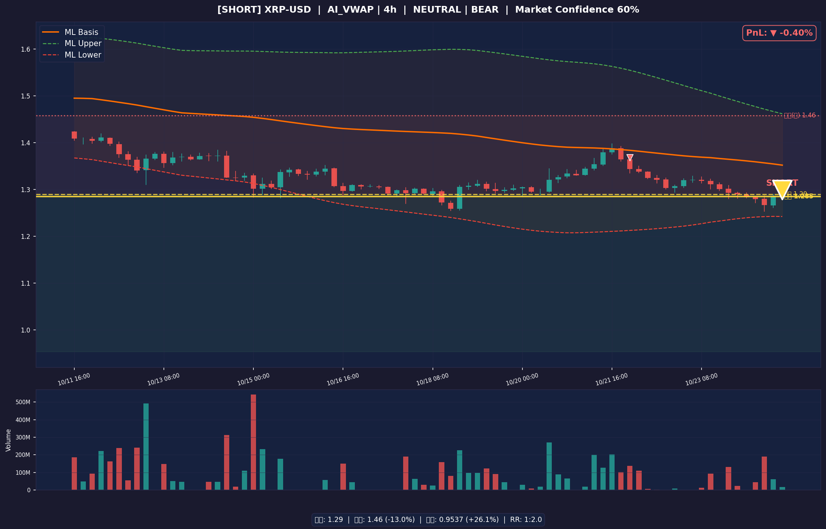Click the 300M volume axis label
Screen dimensions: 826x529
[23, 438]
